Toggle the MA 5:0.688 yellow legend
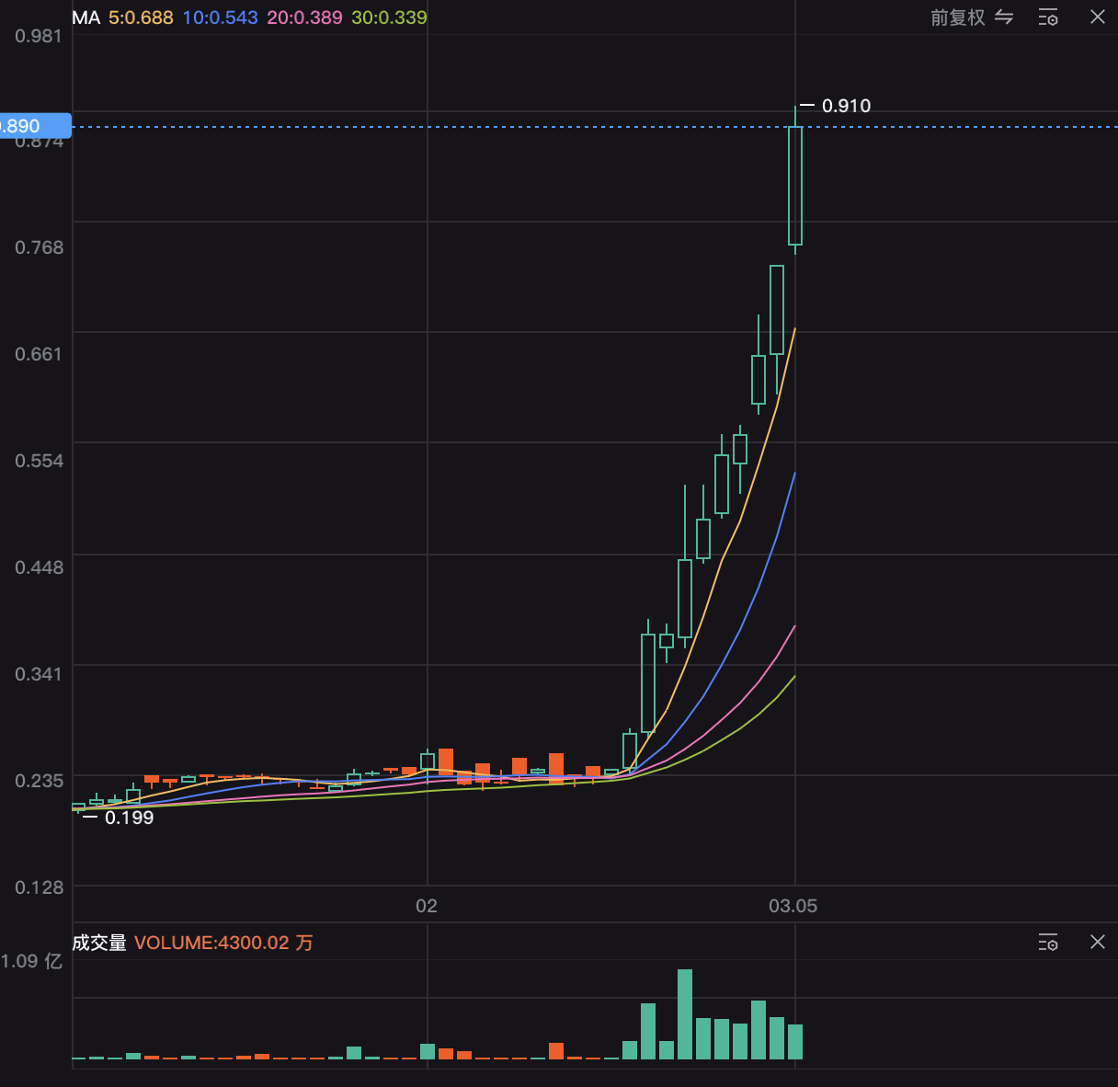This screenshot has height=1087, width=1118. [x=141, y=17]
